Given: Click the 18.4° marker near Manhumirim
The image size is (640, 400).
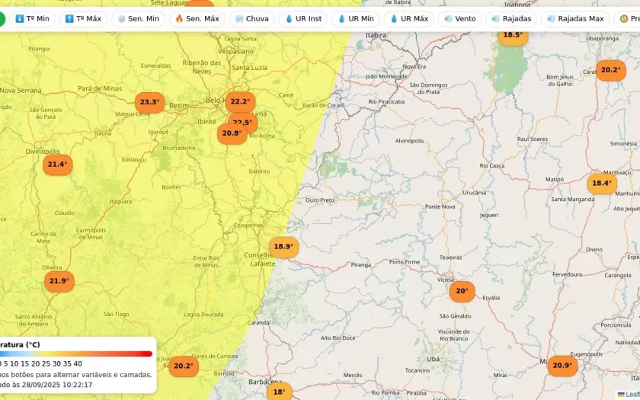Looking at the screenshot, I should [602, 184].
